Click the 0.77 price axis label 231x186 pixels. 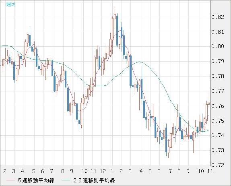click(x=218, y=91)
